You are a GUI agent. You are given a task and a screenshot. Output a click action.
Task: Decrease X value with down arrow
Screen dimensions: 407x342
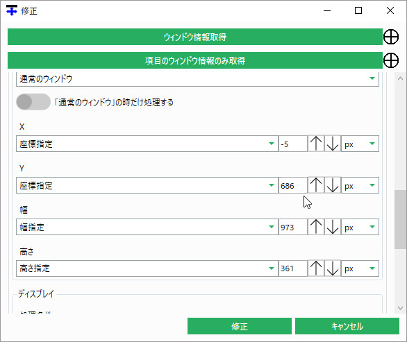tap(333, 144)
